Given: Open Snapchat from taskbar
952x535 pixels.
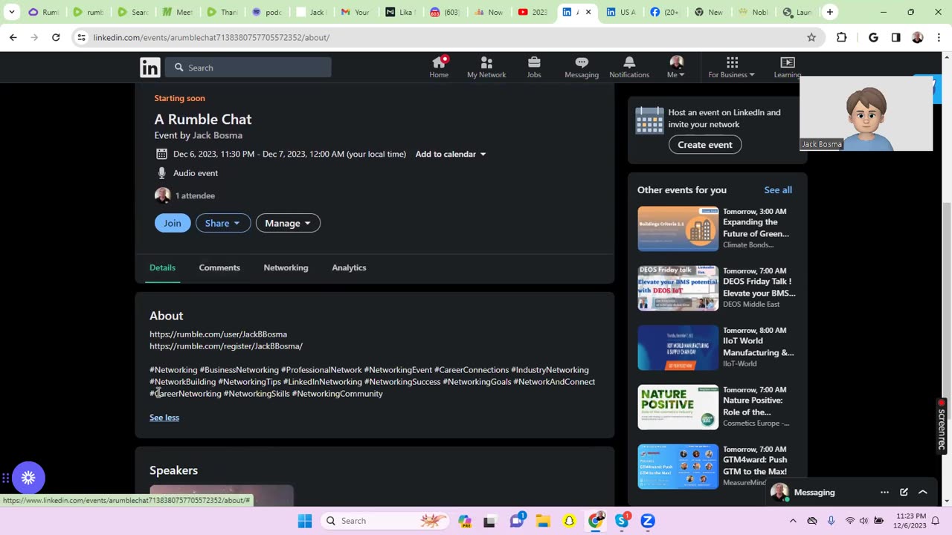Looking at the screenshot, I should point(569,521).
